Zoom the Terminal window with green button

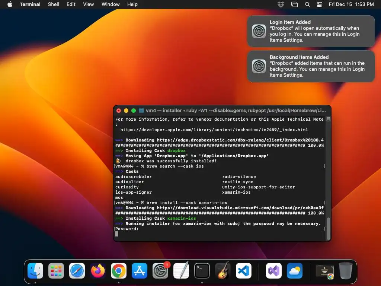[134, 111]
